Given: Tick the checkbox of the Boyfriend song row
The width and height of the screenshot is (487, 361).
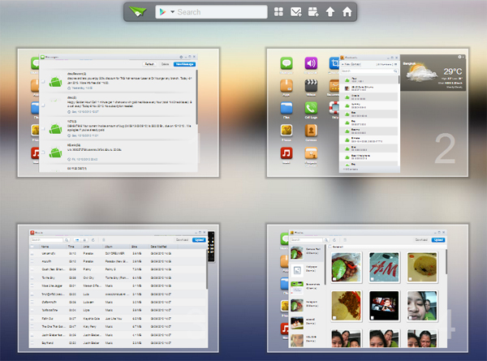Looking at the screenshot, I should tap(32, 343).
